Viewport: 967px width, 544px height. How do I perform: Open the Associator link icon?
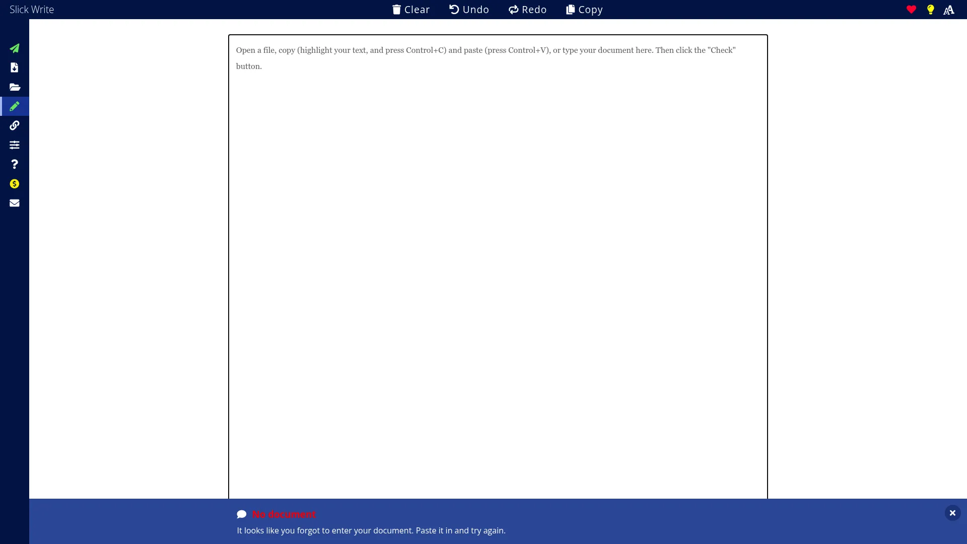(15, 125)
